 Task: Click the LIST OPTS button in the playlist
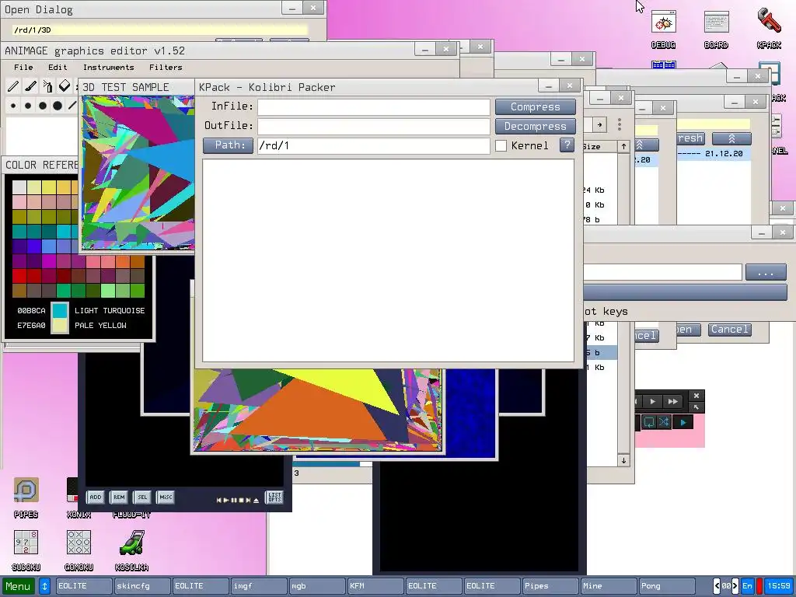pos(274,497)
